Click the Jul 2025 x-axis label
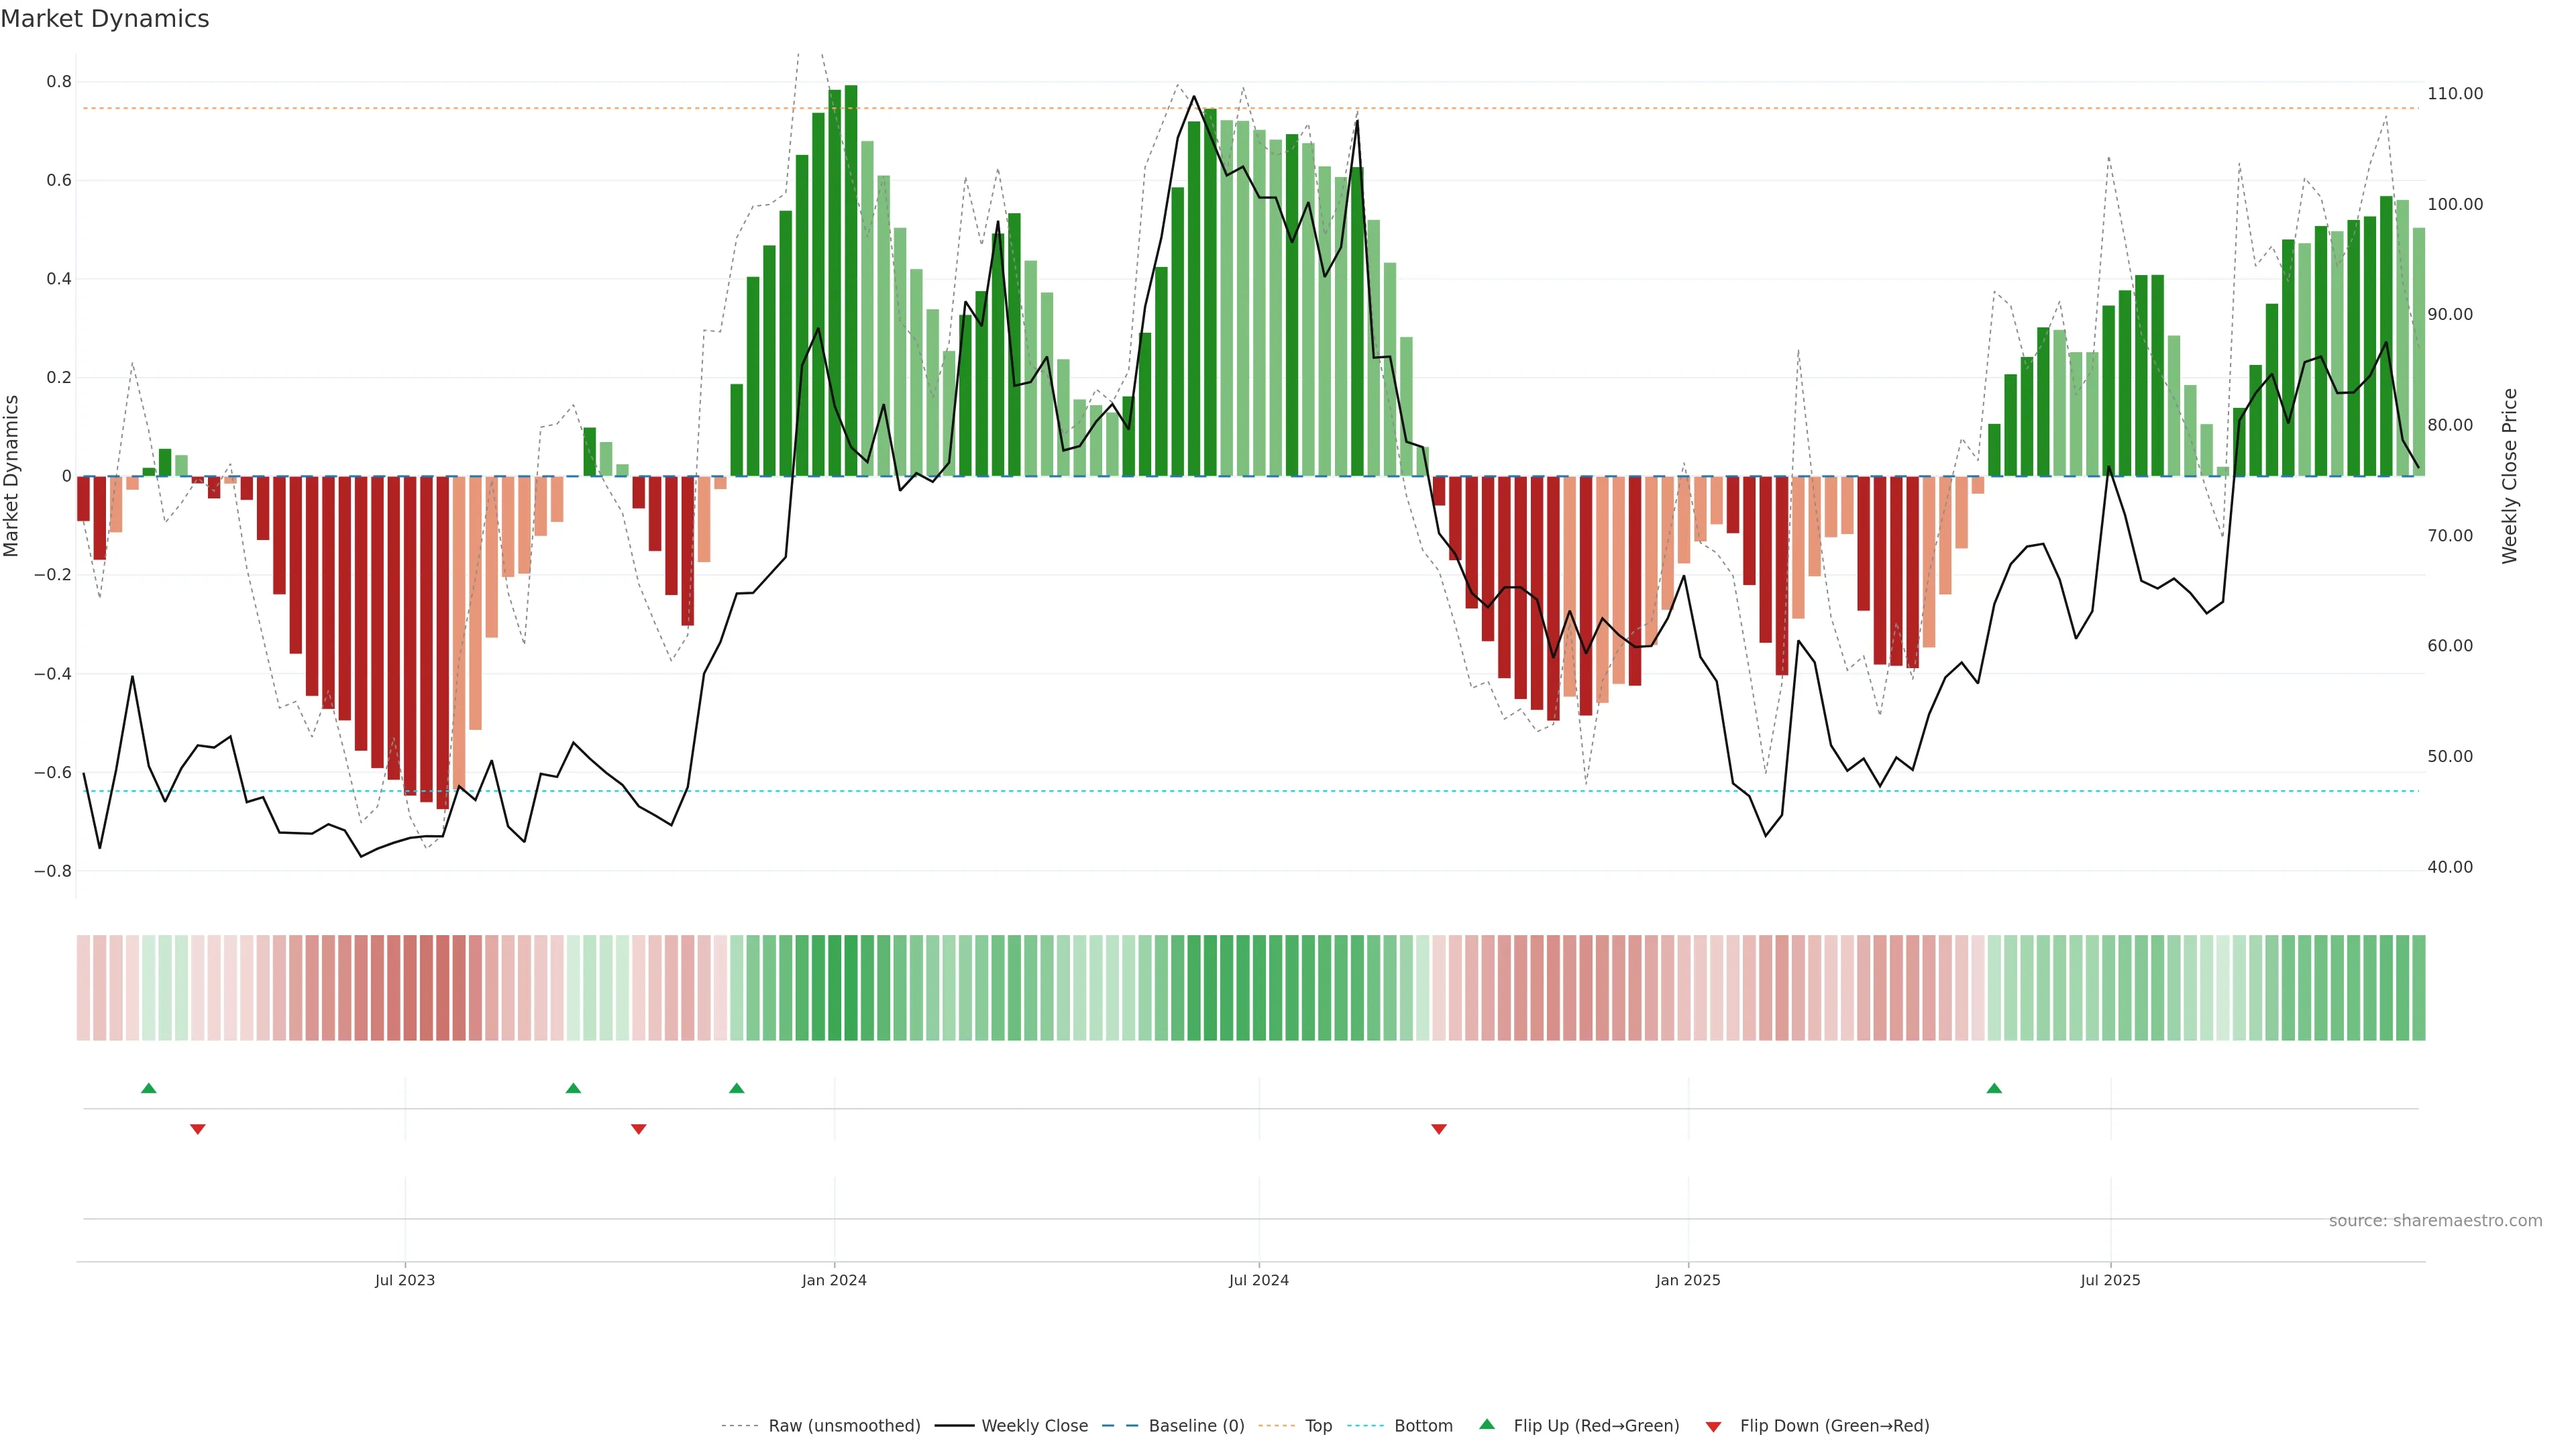 click(2110, 1280)
